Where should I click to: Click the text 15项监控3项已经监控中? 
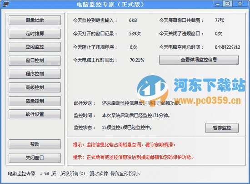coord(127,128)
